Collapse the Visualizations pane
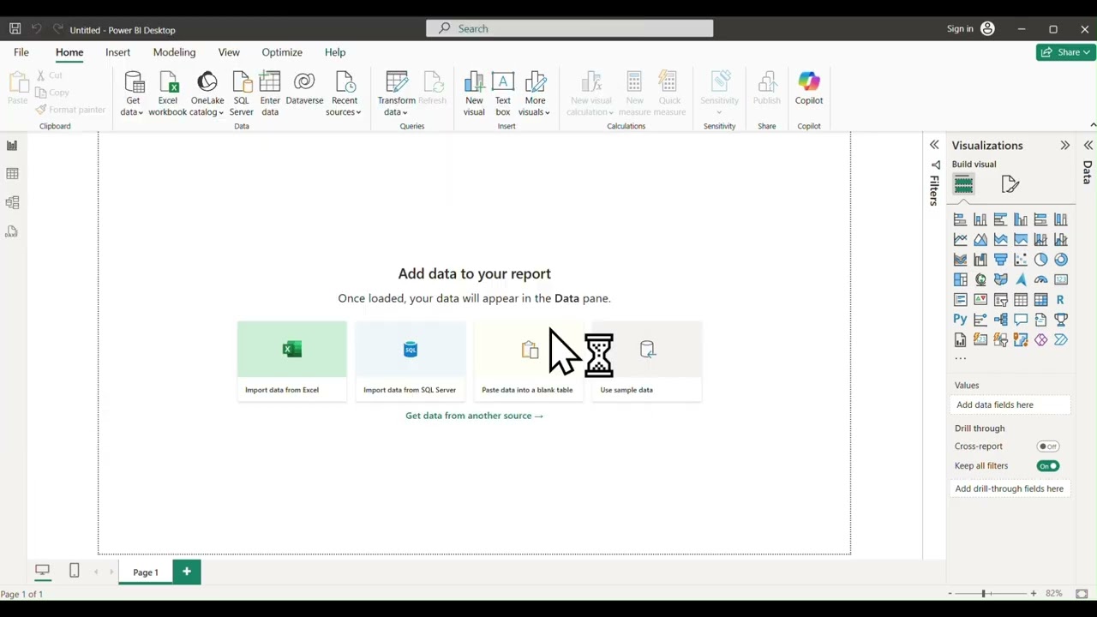 tap(1064, 146)
